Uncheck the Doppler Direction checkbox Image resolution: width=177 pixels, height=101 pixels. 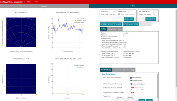point(131,81)
